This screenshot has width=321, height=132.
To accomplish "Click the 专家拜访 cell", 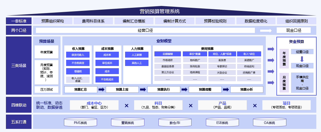I will [x=222, y=66].
